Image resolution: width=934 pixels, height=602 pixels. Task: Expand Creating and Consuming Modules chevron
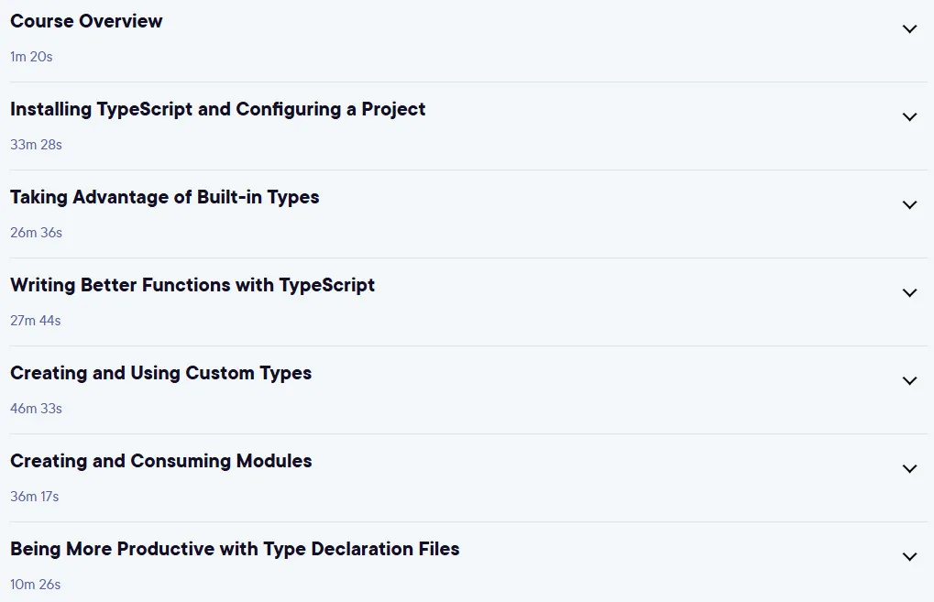coord(909,468)
